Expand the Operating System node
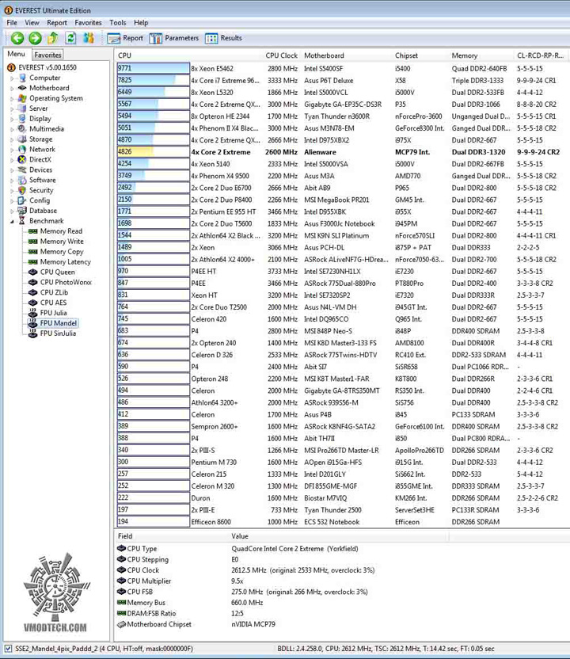This screenshot has height=659, width=570. [x=12, y=98]
